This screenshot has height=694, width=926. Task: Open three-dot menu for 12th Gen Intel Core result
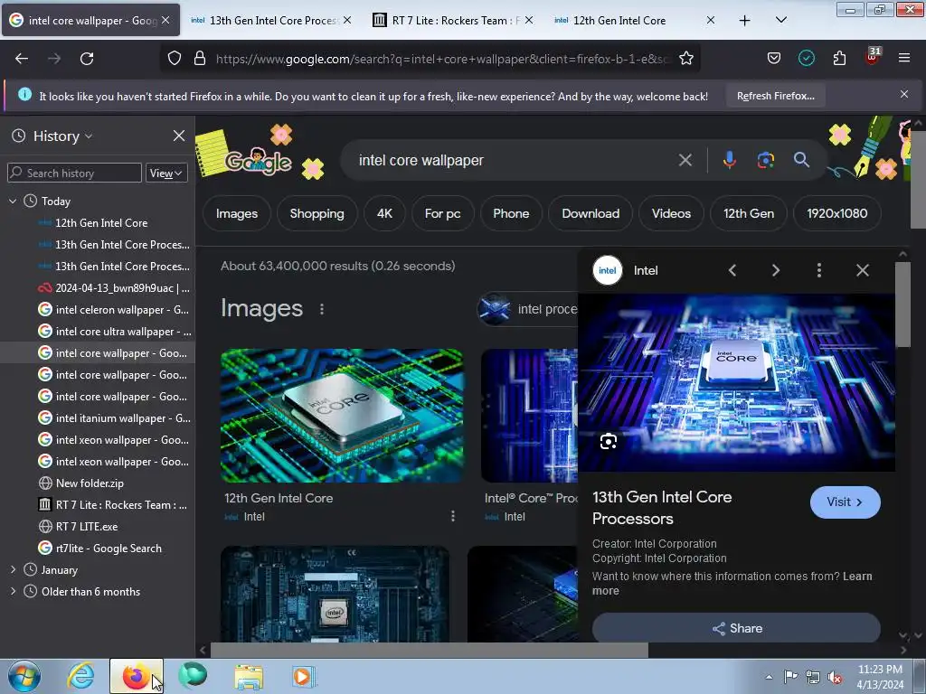tap(453, 516)
